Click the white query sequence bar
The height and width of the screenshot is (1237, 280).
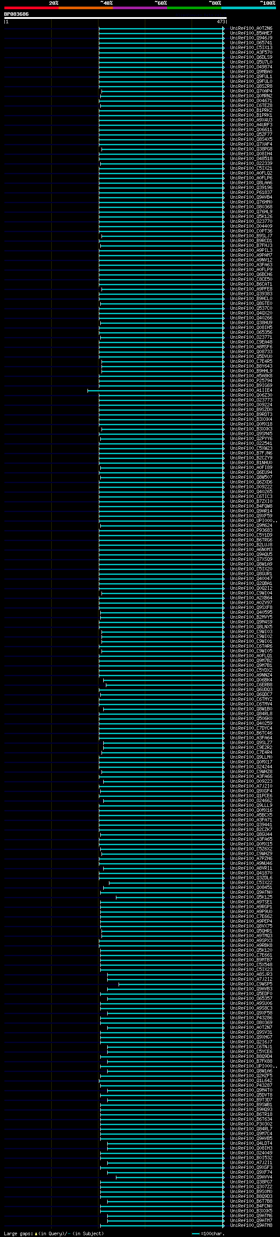115,18
